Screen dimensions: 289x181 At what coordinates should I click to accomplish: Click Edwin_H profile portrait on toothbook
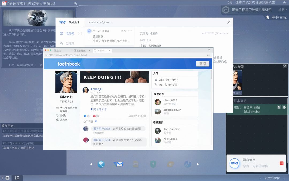(x=66, y=82)
